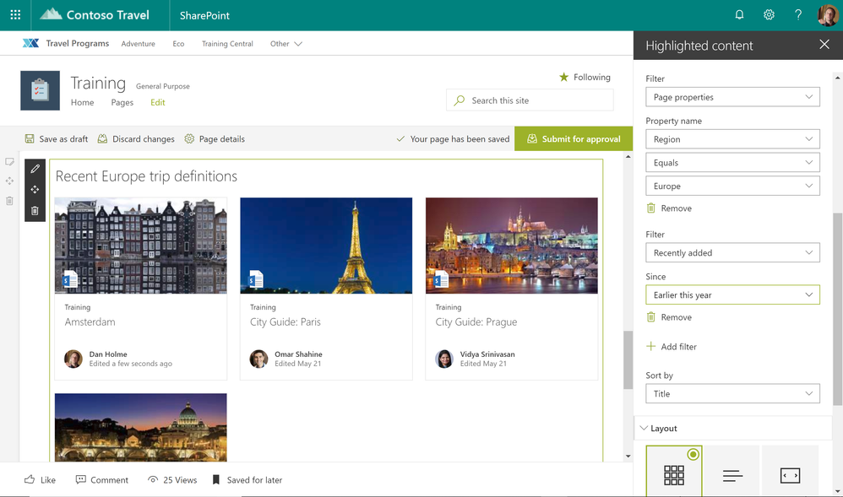Image resolution: width=843 pixels, height=497 pixels.
Task: Click the move web part icon
Action: coord(35,190)
